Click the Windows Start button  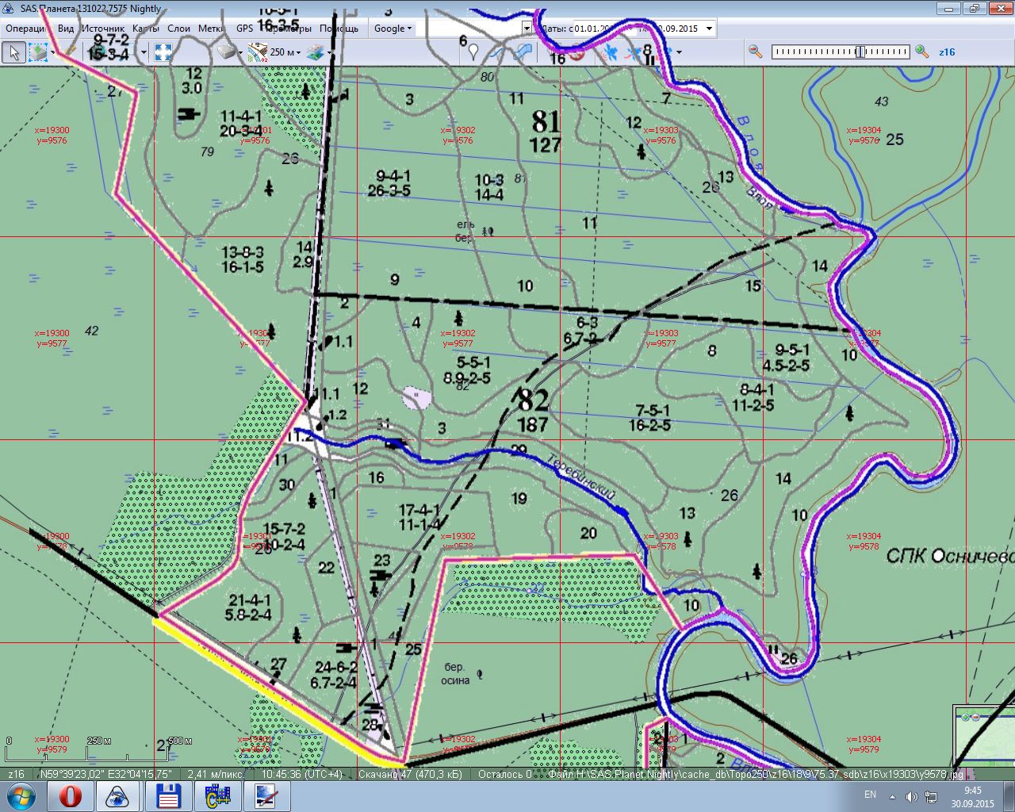[x=20, y=795]
